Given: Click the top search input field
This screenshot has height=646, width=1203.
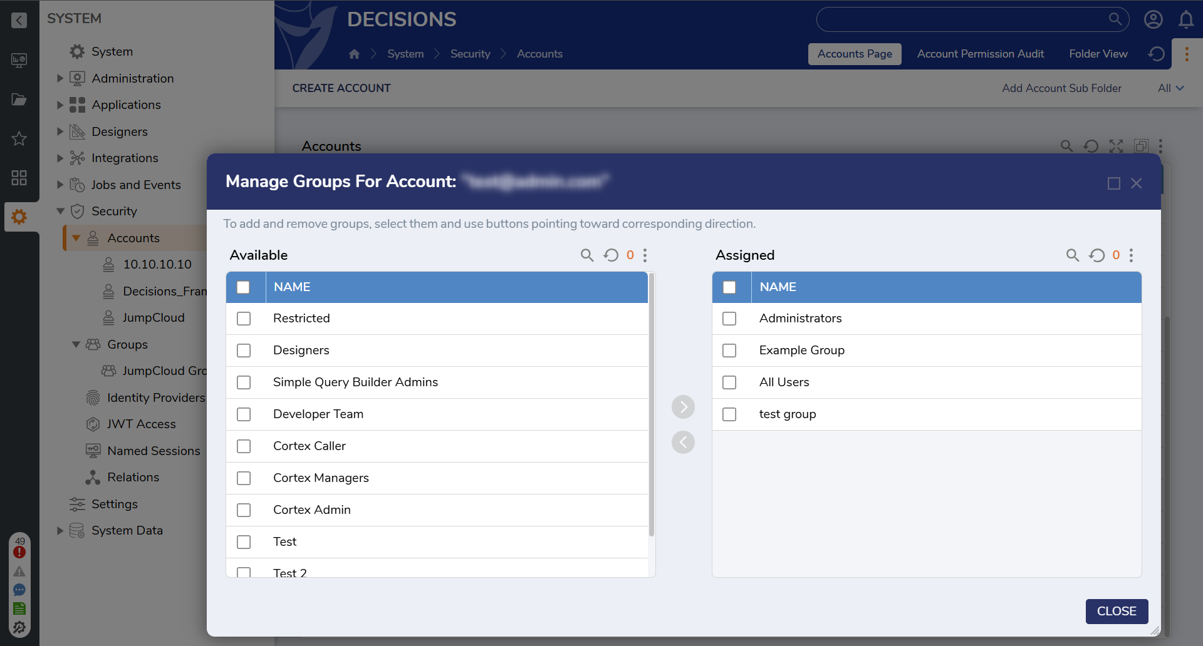Looking at the screenshot, I should pyautogui.click(x=962, y=20).
